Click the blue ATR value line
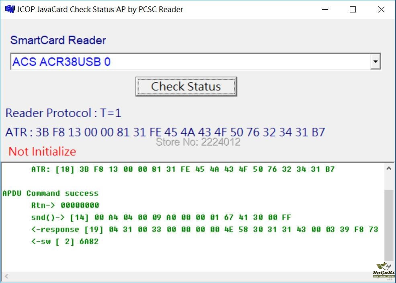 tap(165, 132)
